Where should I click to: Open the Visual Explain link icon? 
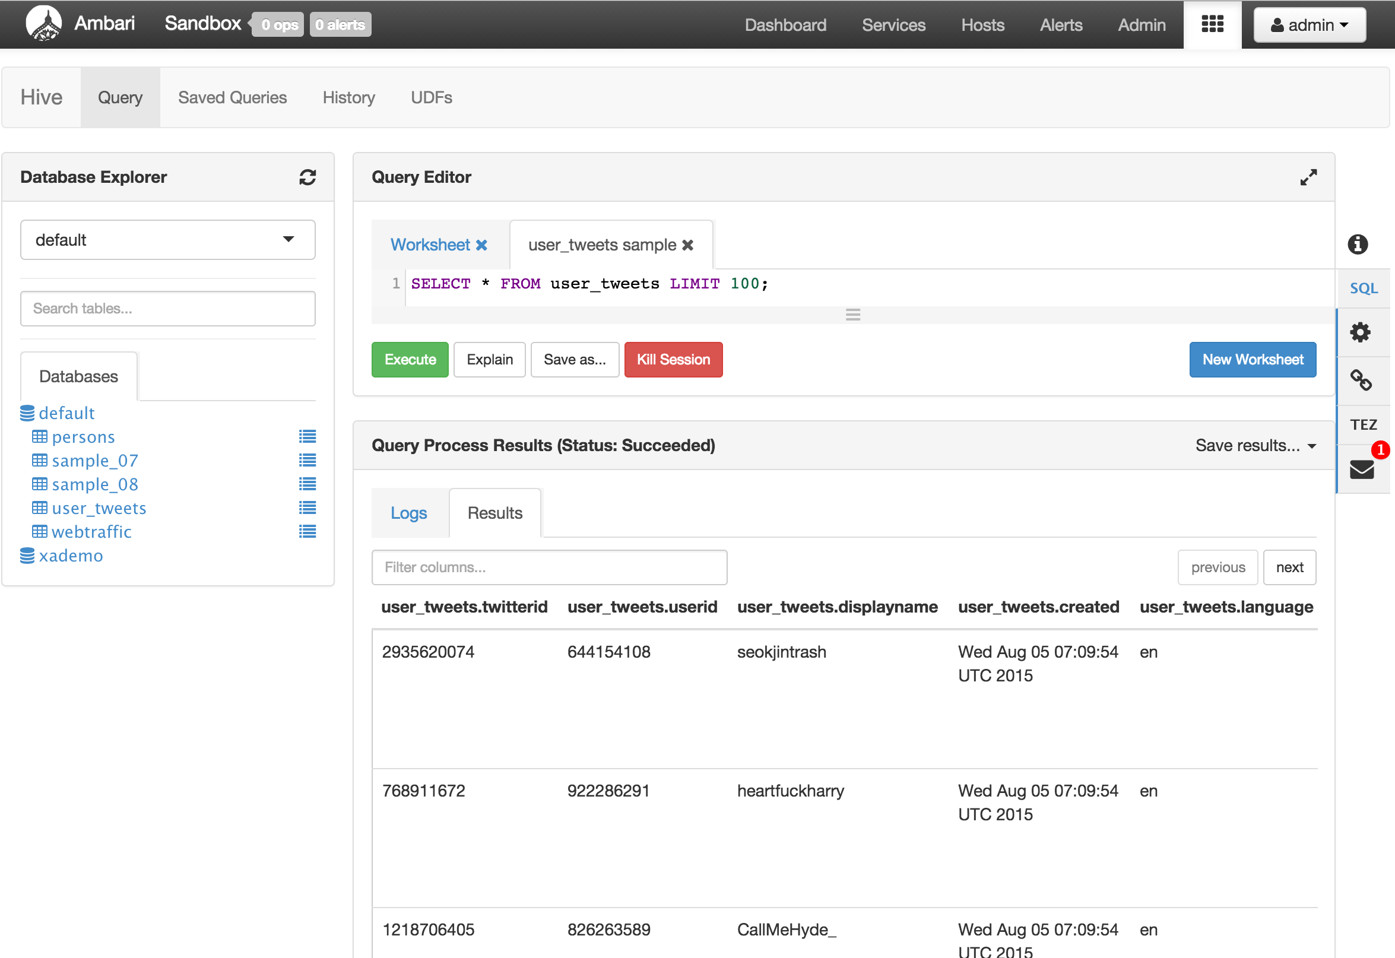tap(1360, 379)
